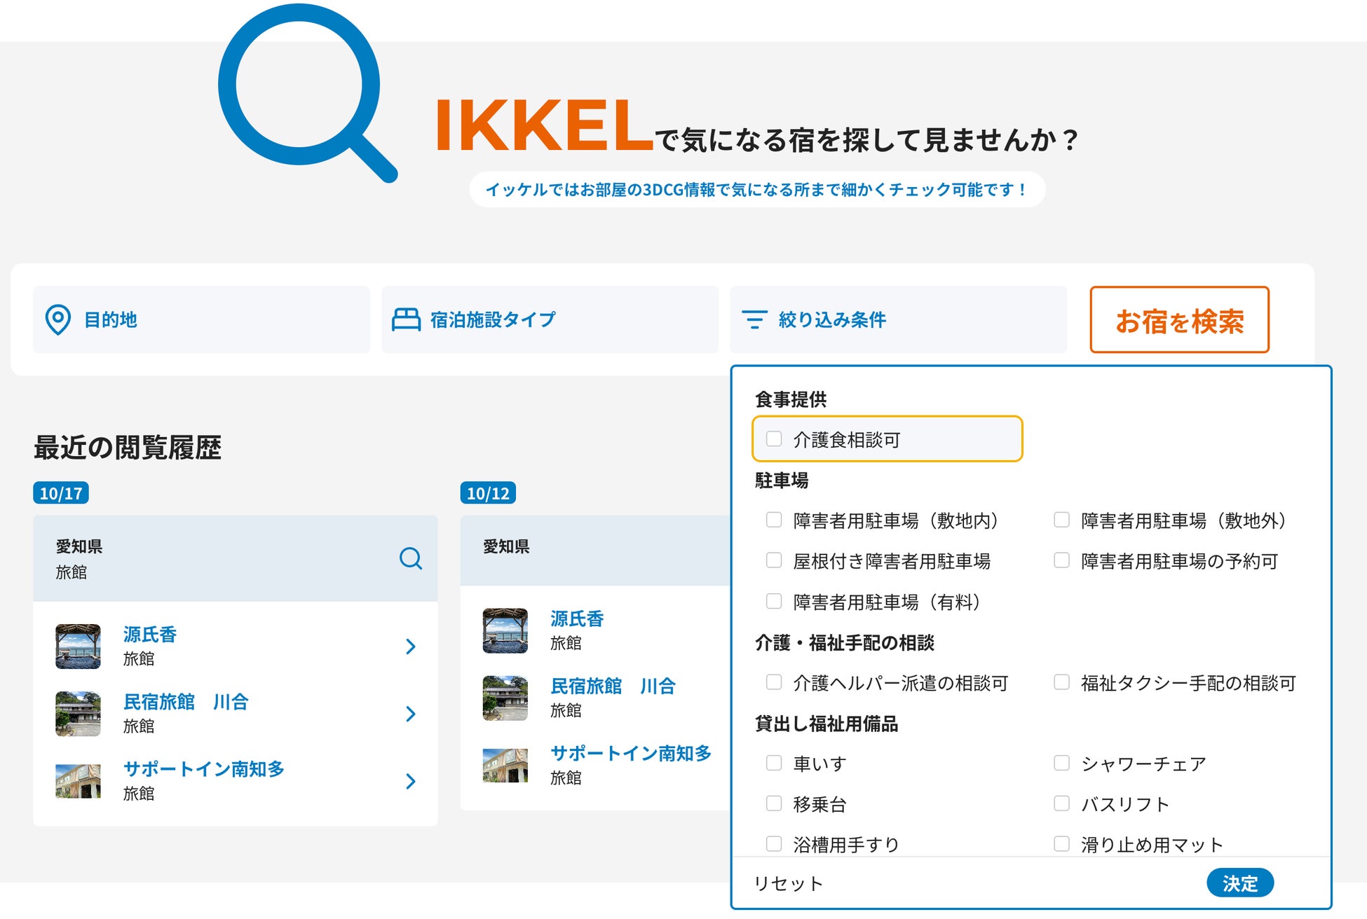Tick the 車いす rental checkbox
Screen dimensions: 1367x919
click(774, 763)
